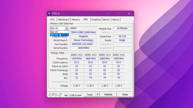
Task: Click the tRC value 71
Action: coord(77,78)
